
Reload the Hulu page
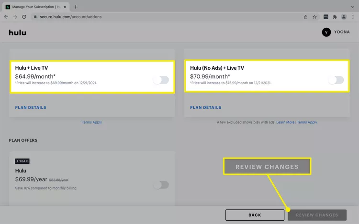coord(24,17)
